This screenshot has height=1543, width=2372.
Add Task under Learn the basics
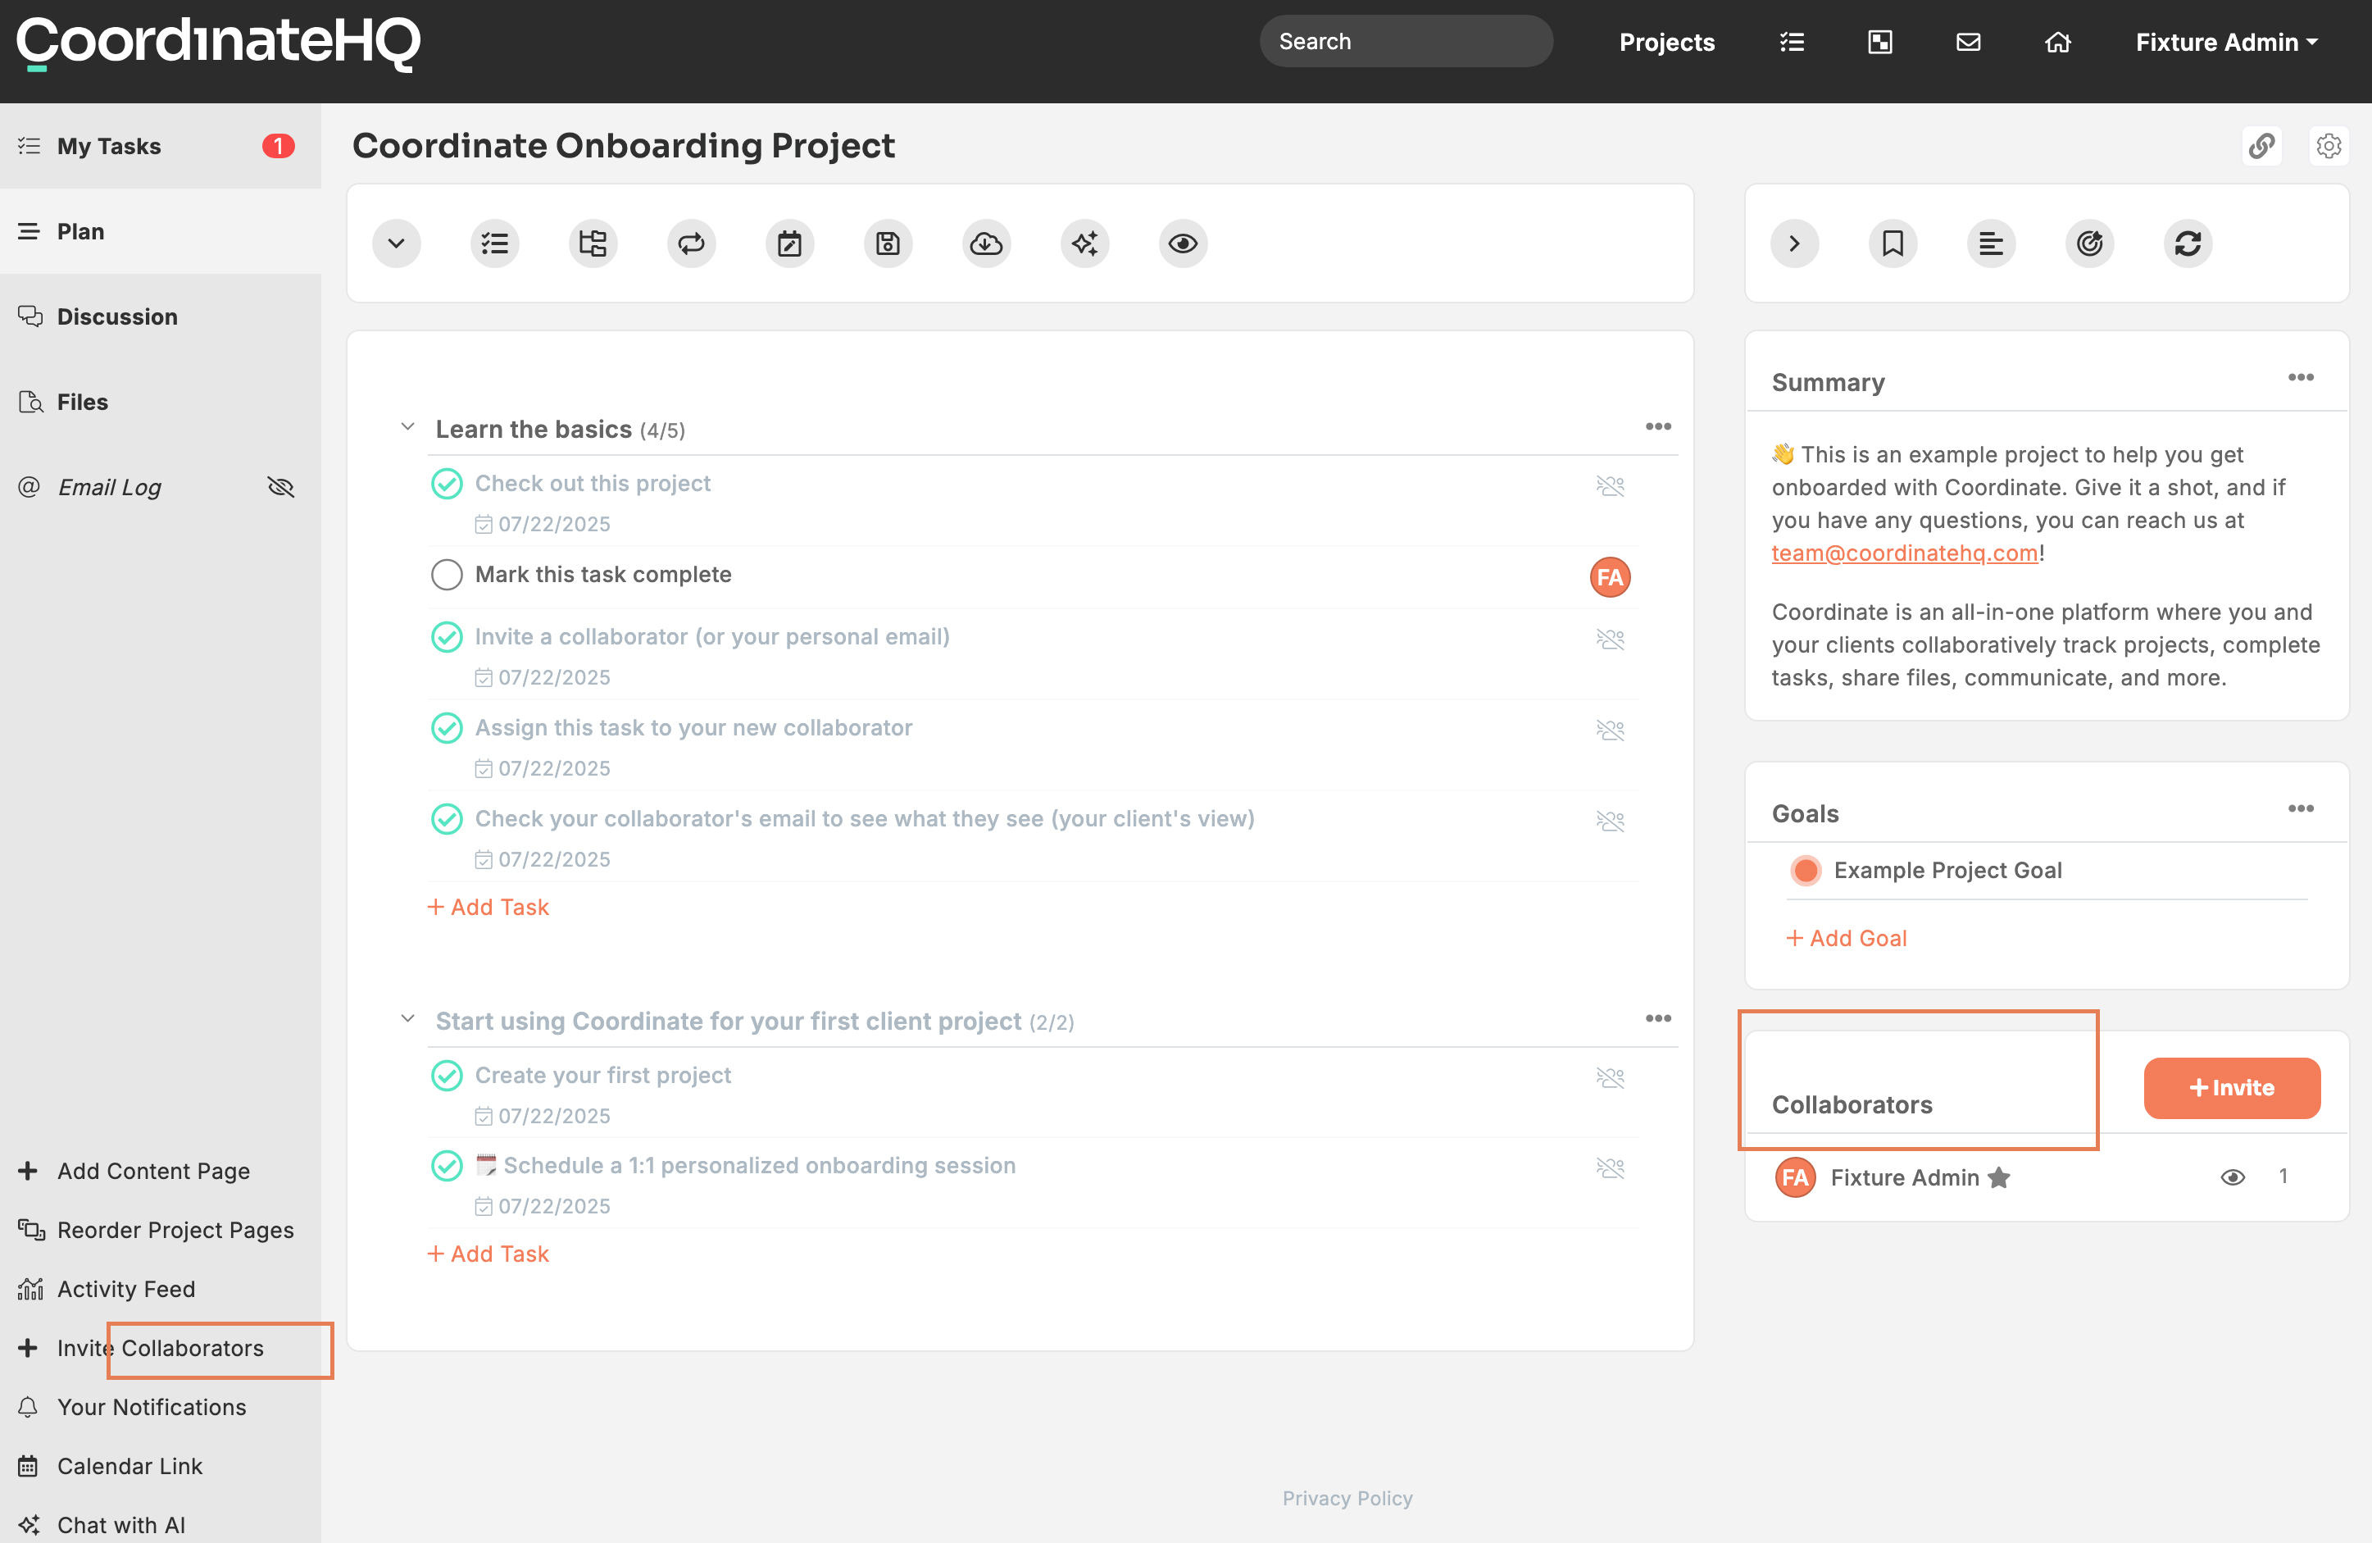click(488, 907)
